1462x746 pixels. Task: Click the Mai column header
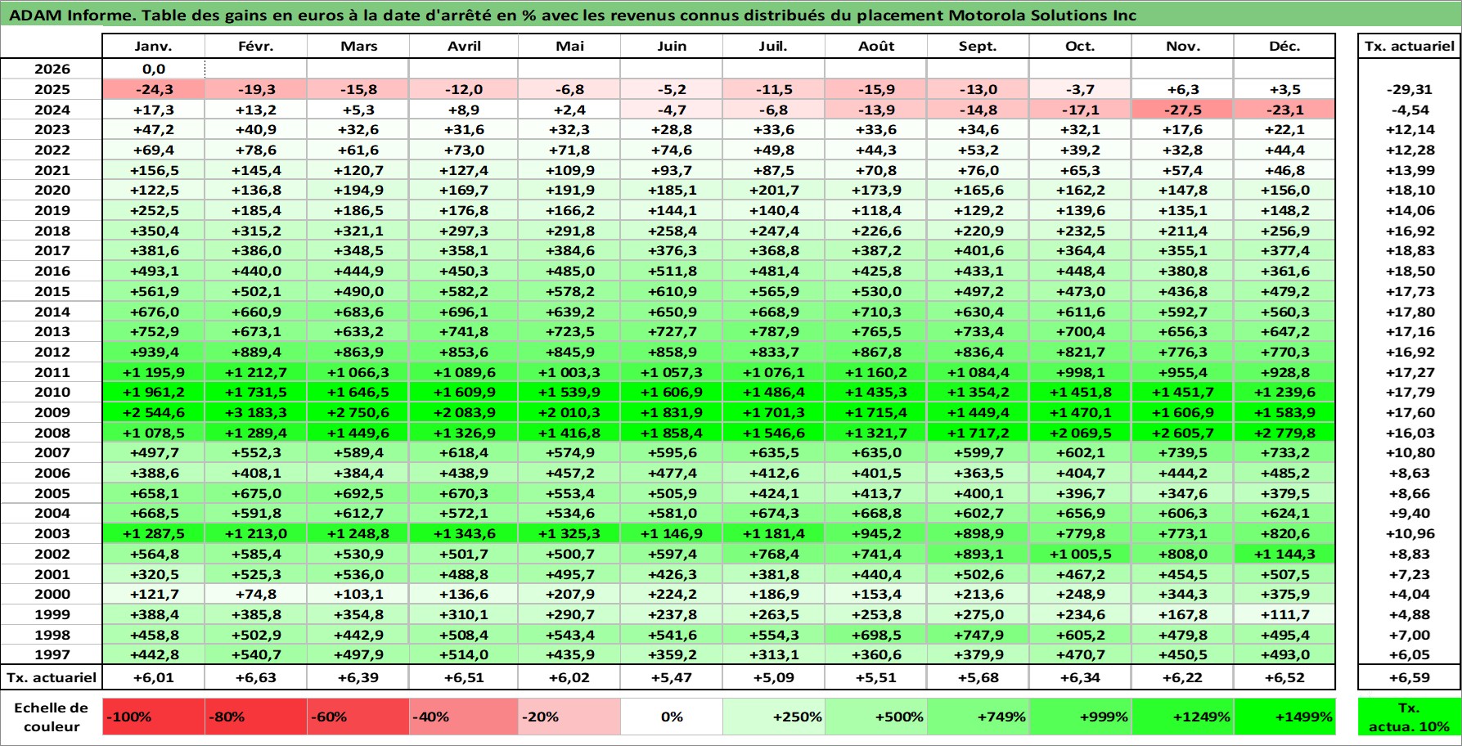tap(569, 46)
